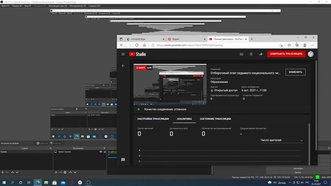This screenshot has width=331, height=186.
Task: Open Microsoft Edge from taskbar
Action: (x=38, y=182)
